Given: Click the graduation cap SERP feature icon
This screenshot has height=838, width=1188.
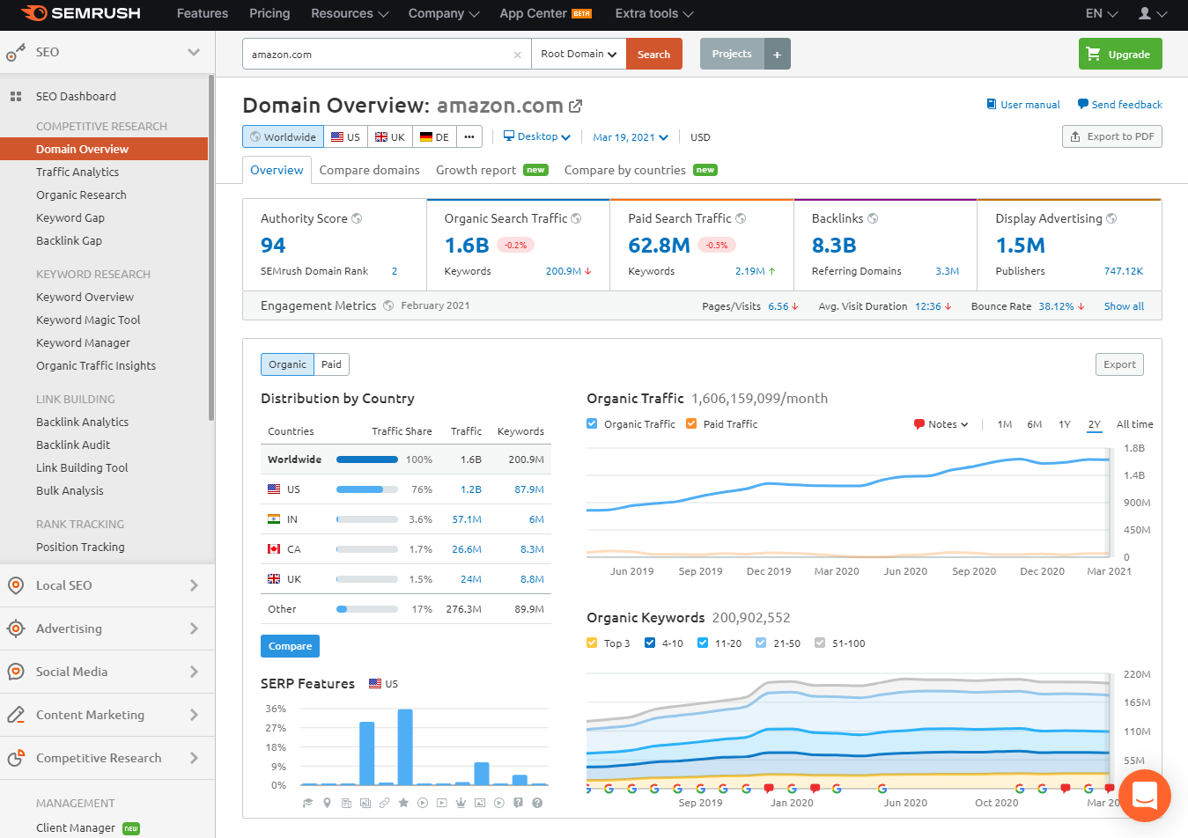Looking at the screenshot, I should (307, 803).
